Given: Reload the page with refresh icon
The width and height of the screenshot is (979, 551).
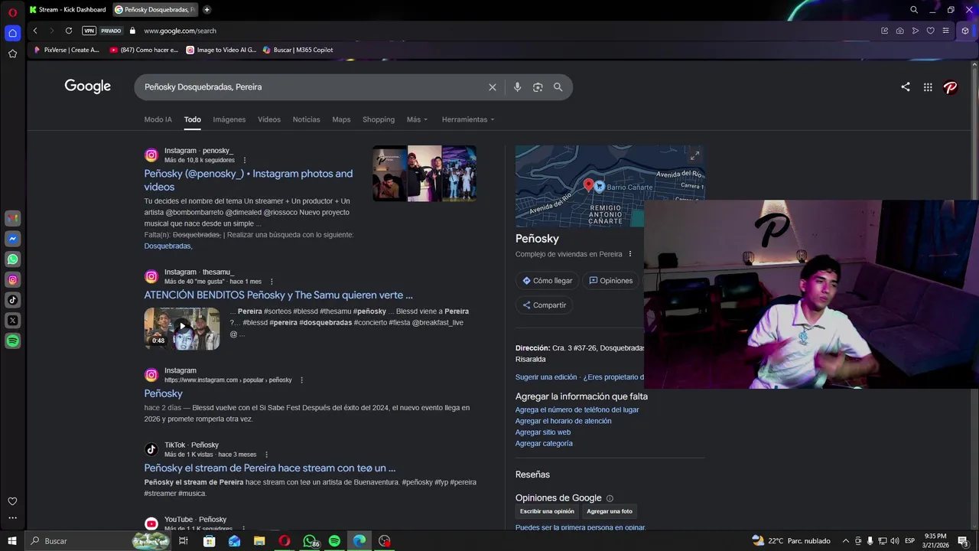Looking at the screenshot, I should point(69,31).
